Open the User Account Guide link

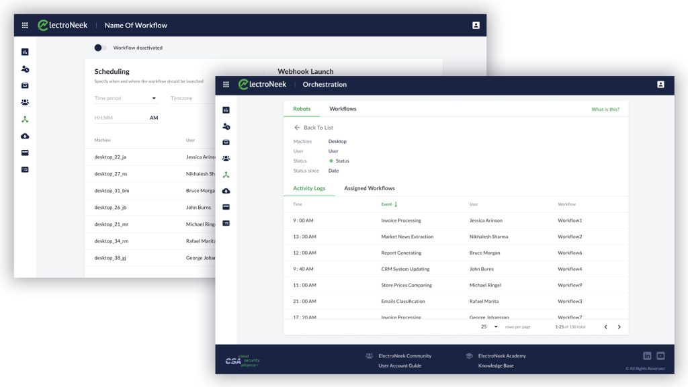(400, 365)
